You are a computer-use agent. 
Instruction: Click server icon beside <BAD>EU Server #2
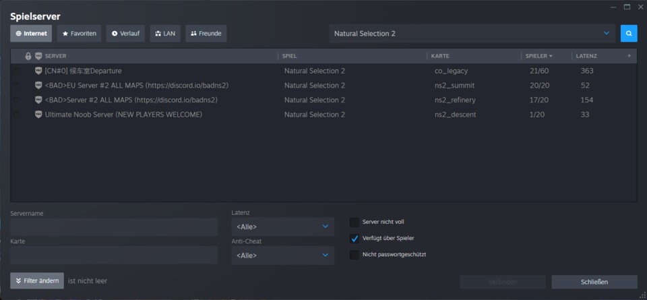coord(38,86)
